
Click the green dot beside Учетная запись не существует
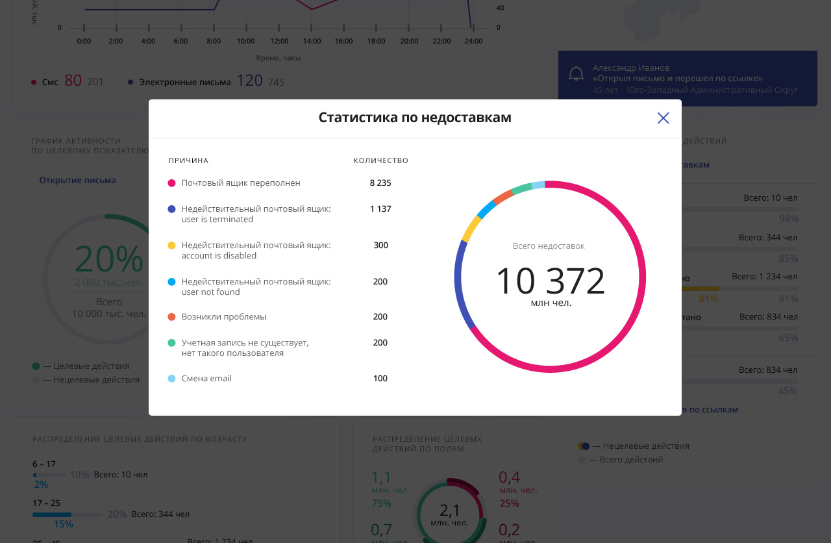(x=171, y=343)
